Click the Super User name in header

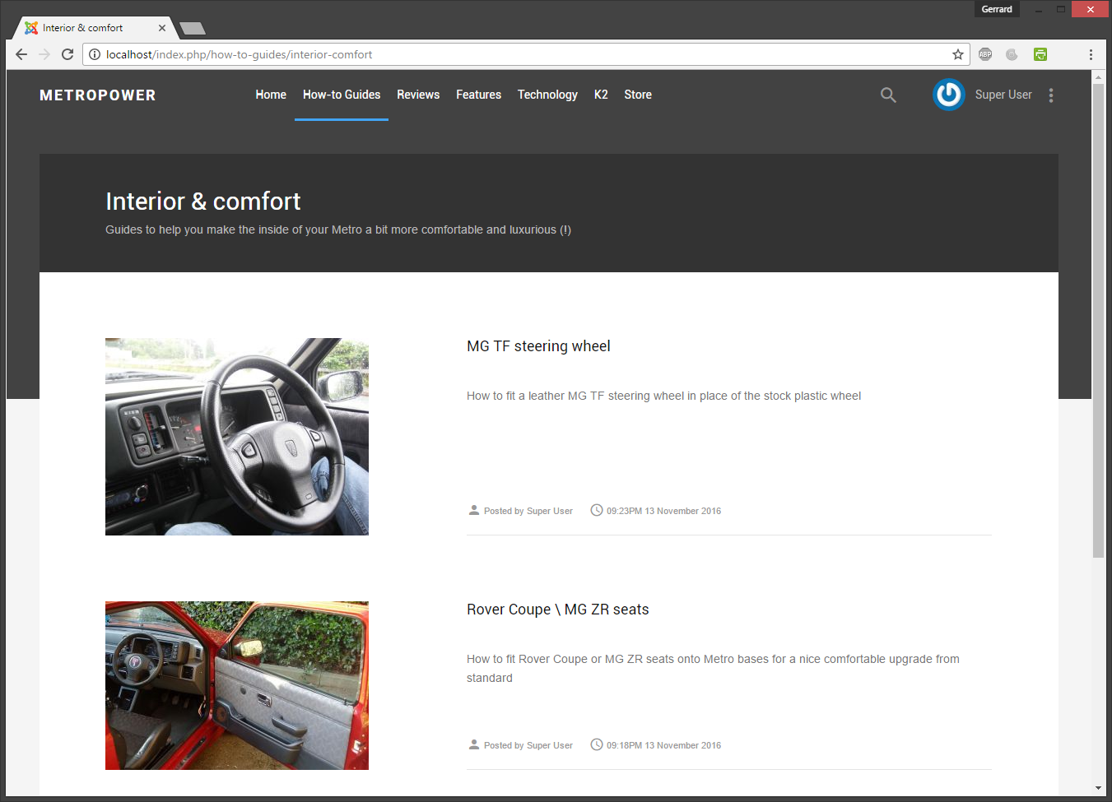1003,95
